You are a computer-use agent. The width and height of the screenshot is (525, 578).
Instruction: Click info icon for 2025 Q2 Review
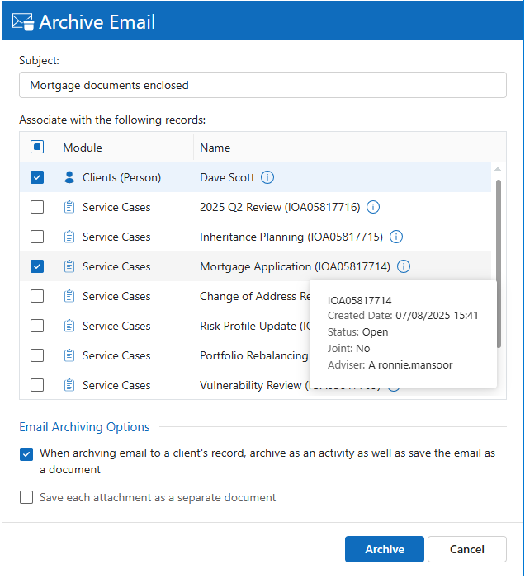[x=372, y=207]
